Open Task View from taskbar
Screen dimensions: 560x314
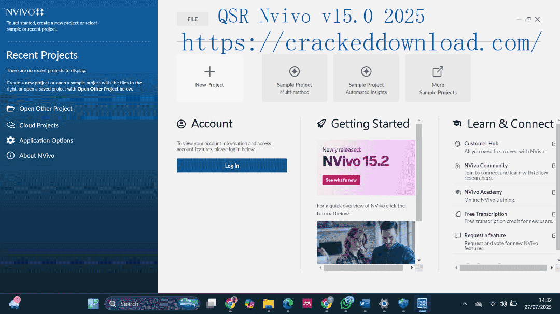(x=211, y=304)
